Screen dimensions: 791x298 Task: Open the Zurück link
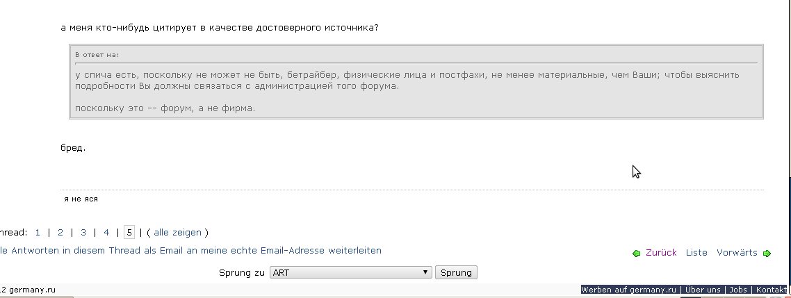(x=661, y=253)
